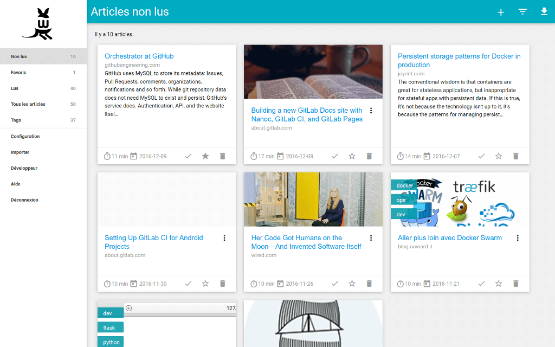Click the ops tag on Docker Swarm card
Viewport: 555px width, 347px height.
pyautogui.click(x=401, y=200)
